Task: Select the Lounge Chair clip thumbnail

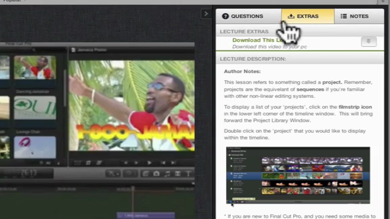Action: pos(35,108)
